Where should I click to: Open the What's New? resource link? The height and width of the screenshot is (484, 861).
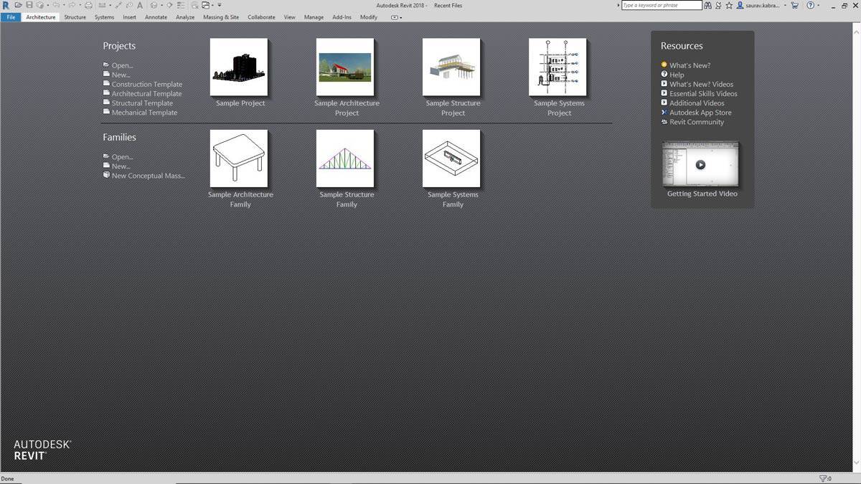[x=690, y=65]
